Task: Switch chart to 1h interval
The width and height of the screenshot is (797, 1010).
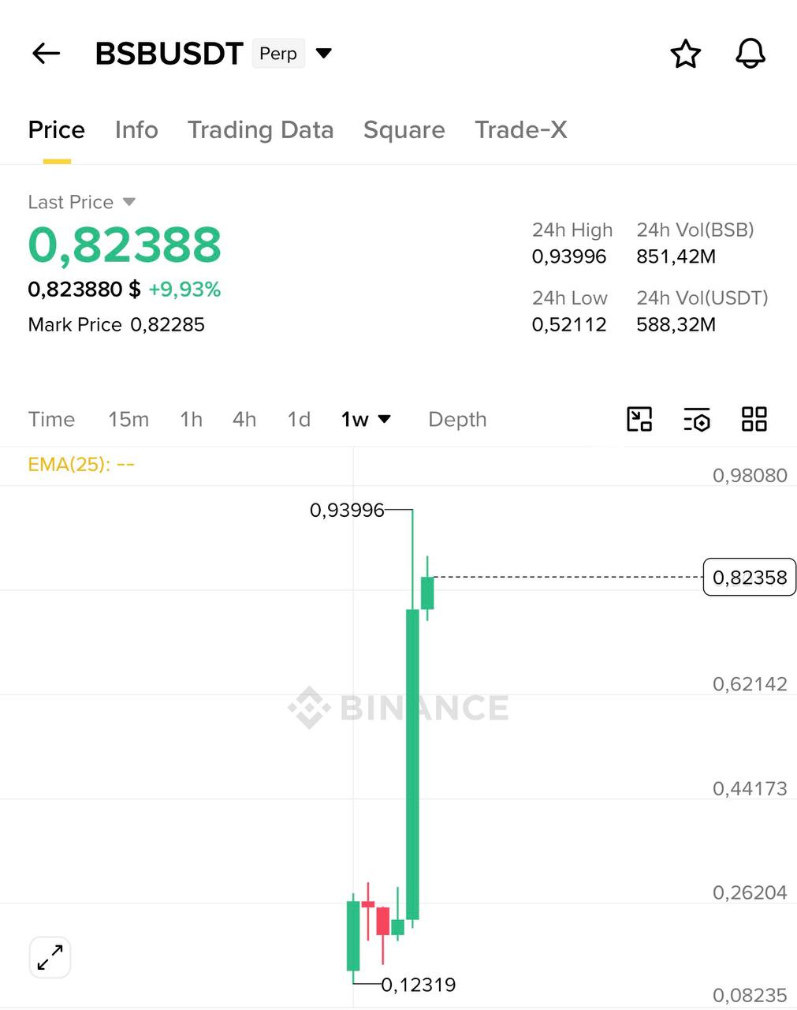Action: click(191, 419)
